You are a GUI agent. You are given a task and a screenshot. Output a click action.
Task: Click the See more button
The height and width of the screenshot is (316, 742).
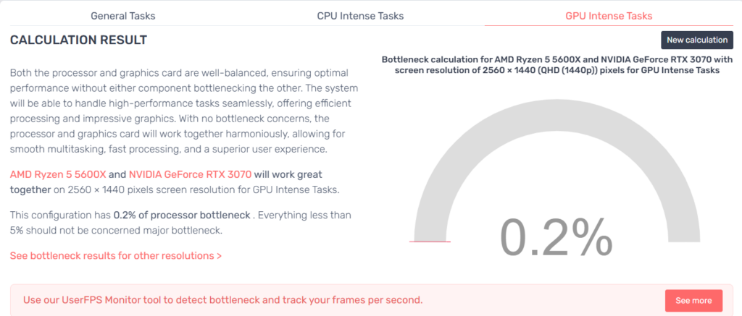[x=693, y=300]
